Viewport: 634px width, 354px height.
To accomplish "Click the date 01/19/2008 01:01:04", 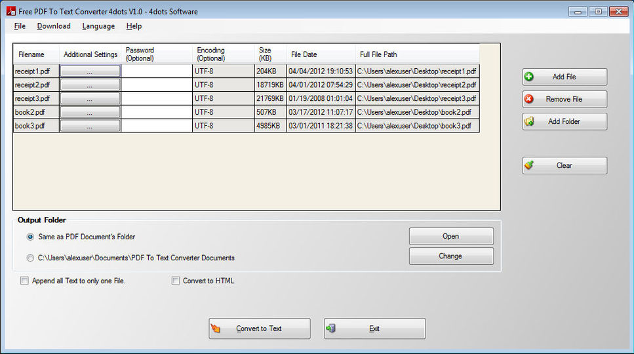I will (321, 98).
